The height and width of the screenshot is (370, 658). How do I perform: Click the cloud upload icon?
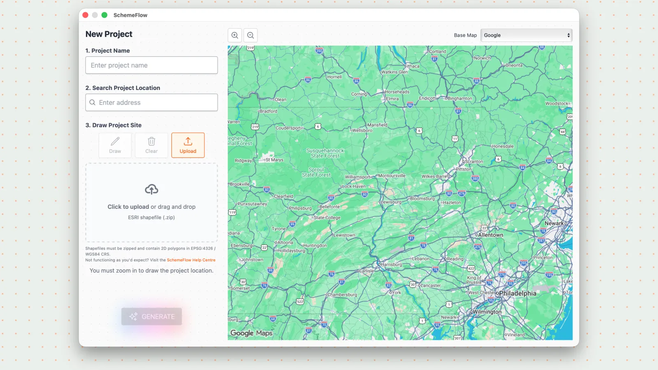(x=151, y=190)
